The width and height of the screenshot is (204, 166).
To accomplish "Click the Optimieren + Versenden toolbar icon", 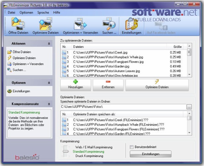I will 80,24.
